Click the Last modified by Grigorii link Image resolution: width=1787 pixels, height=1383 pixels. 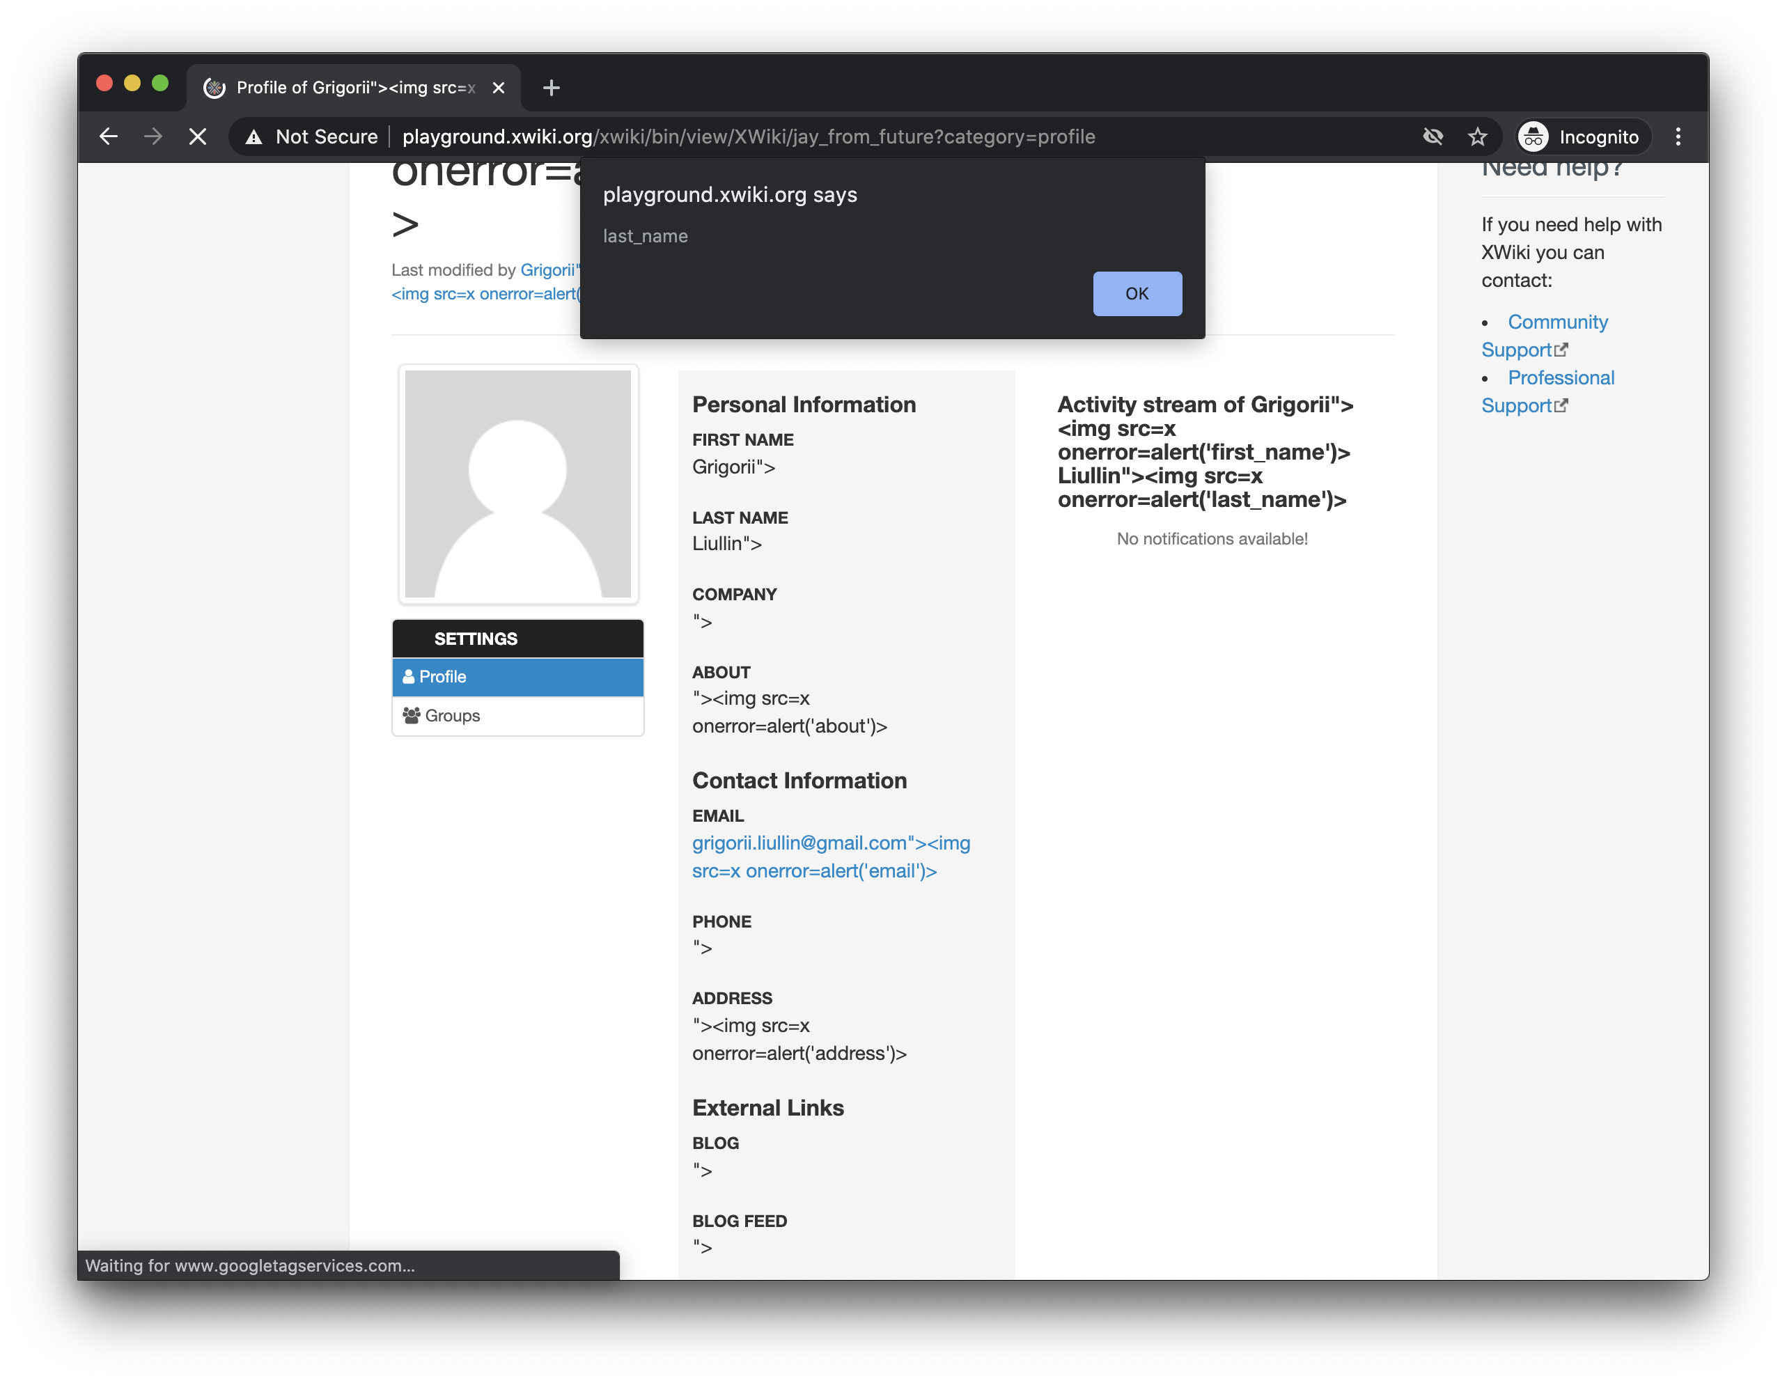click(x=548, y=271)
